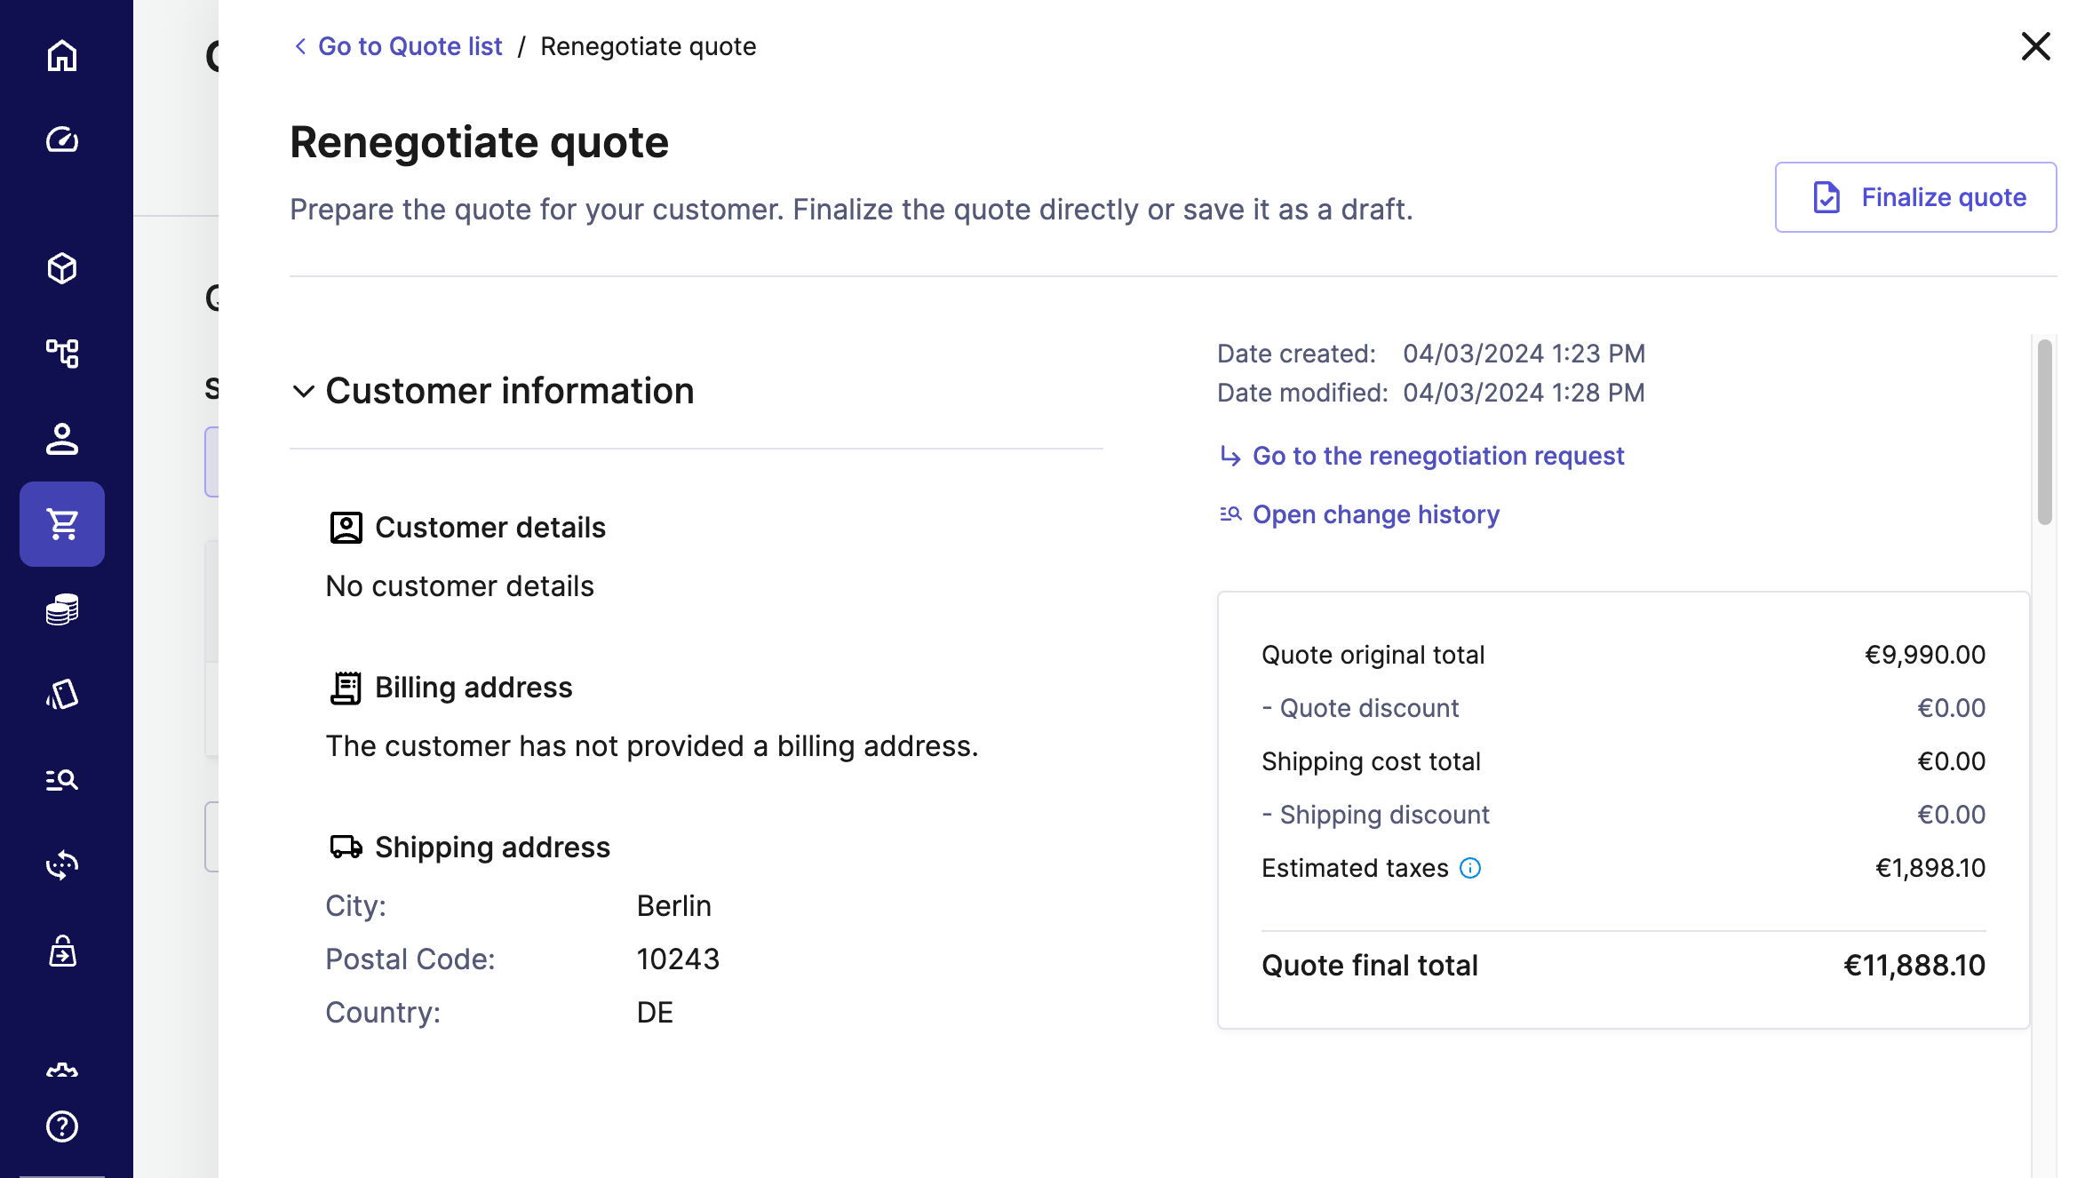Open the locked bag sidebar icon
This screenshot has height=1178, width=2093.
click(62, 951)
